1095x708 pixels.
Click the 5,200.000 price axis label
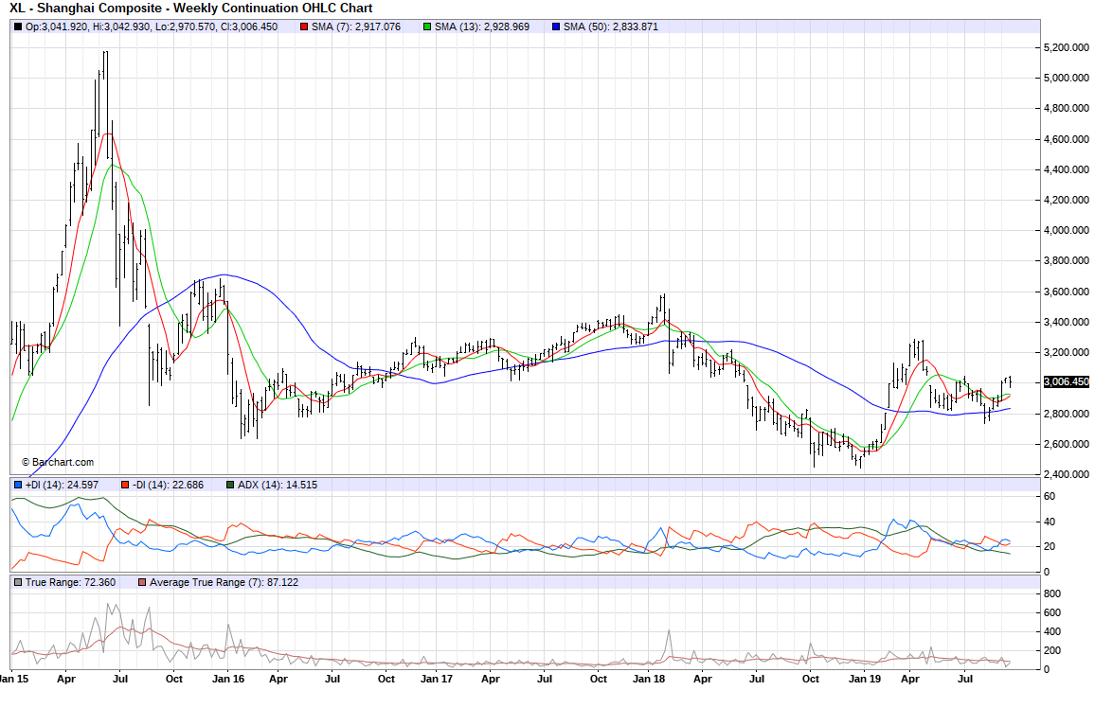coord(1063,47)
